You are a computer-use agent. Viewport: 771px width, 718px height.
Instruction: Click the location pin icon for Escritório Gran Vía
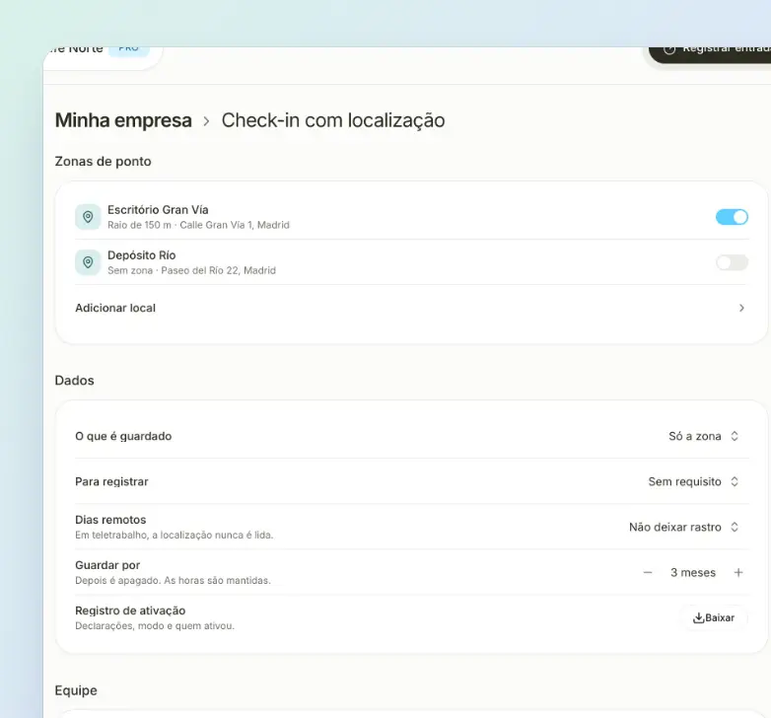point(88,217)
